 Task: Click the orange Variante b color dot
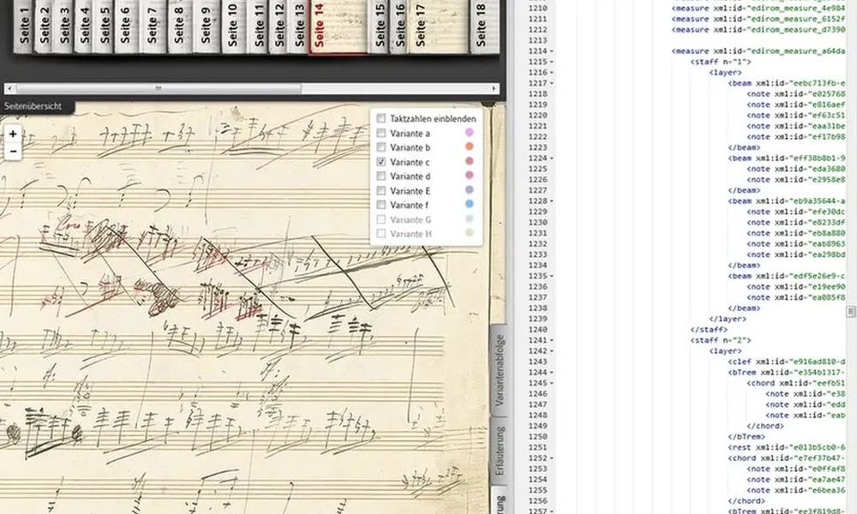[x=469, y=146]
